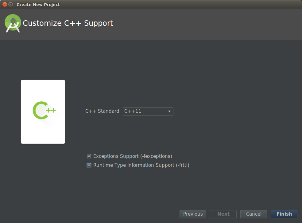Click the "Customize C++ Support" heading
302x223 pixels.
coord(68,23)
